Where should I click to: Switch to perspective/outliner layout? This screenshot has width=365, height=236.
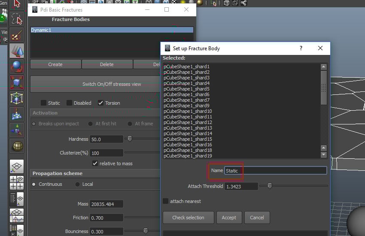click(17, 199)
